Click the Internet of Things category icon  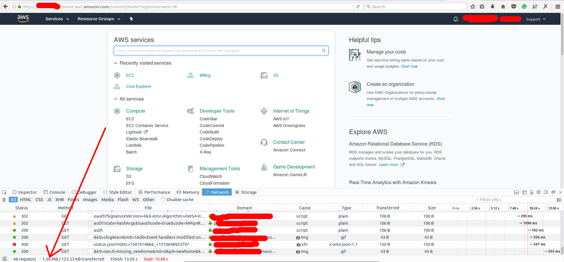click(x=264, y=111)
